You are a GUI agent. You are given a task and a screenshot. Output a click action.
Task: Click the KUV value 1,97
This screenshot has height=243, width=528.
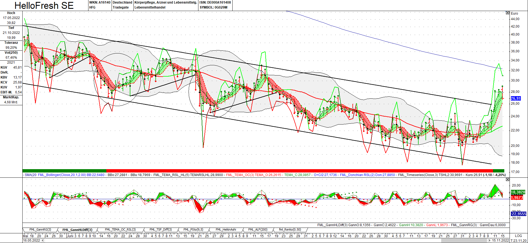18,87
